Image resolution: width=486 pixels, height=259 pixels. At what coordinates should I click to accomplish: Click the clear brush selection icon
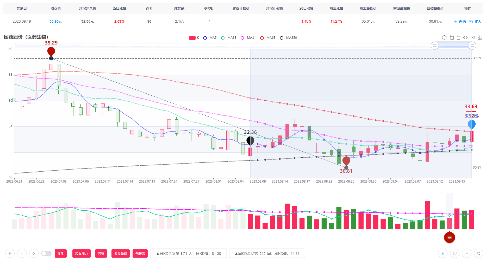click(473, 38)
